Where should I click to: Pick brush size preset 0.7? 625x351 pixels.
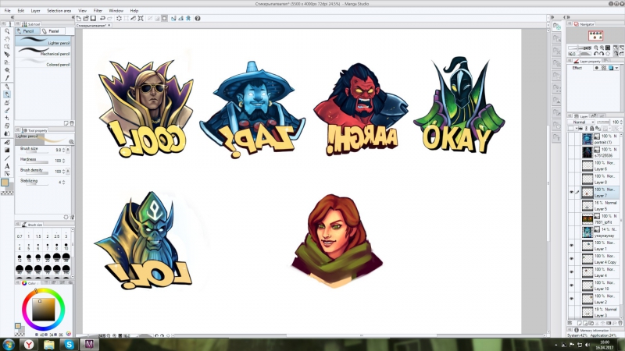tap(20, 234)
